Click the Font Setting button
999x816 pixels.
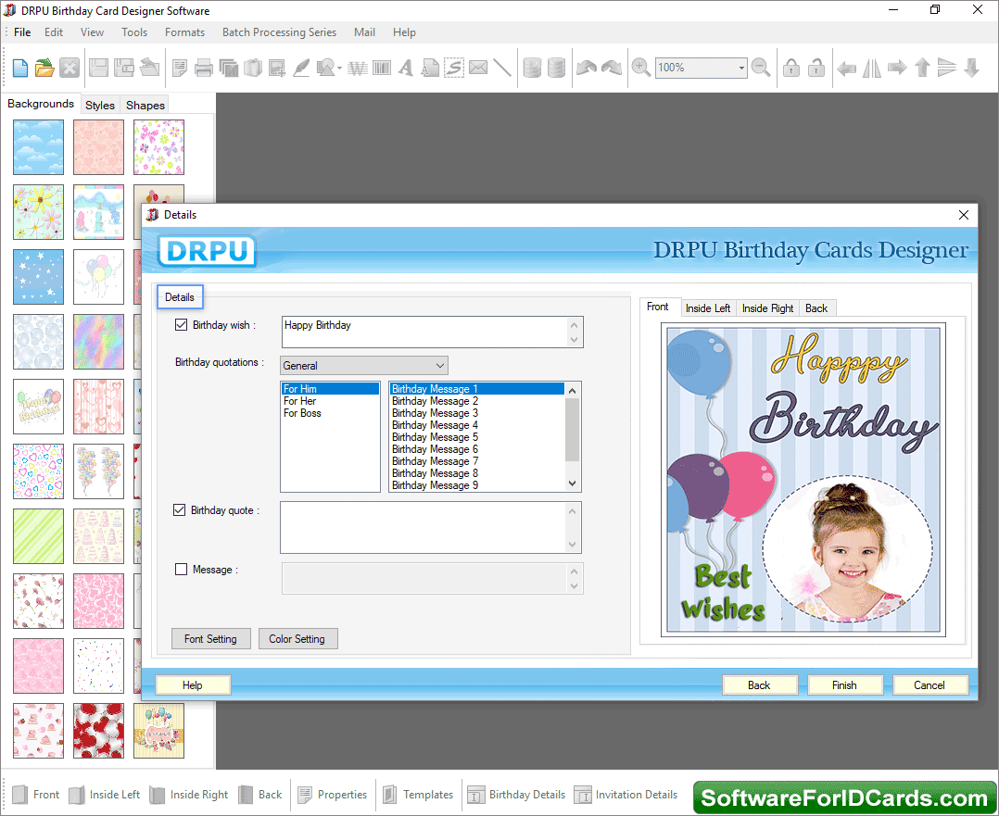tap(211, 639)
